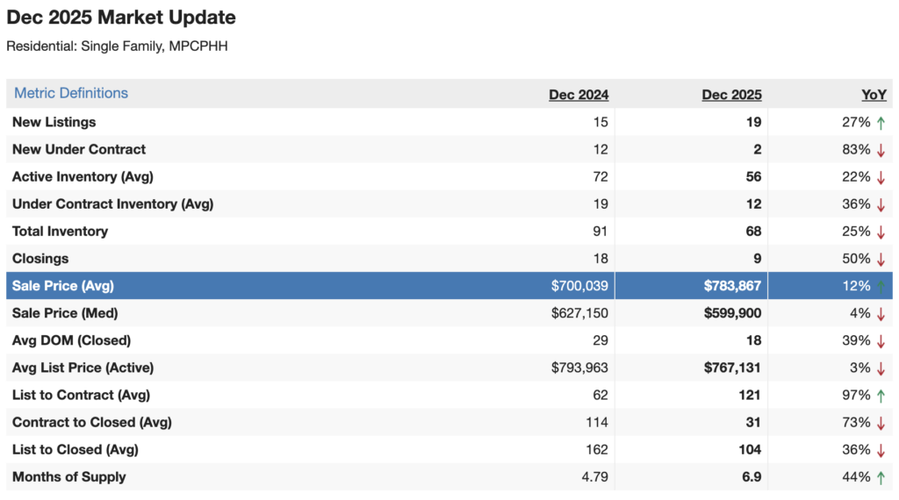Click the green up arrow for Months of Supply
The width and height of the screenshot is (899, 500).
click(881, 477)
